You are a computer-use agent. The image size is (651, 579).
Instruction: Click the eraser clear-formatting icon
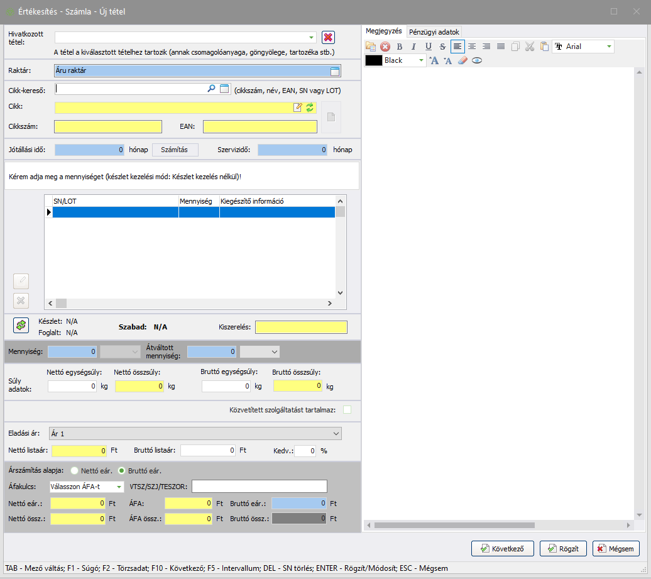[462, 61]
